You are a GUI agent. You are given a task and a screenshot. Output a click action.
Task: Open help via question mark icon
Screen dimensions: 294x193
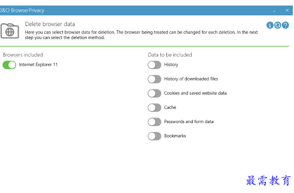tap(285, 25)
